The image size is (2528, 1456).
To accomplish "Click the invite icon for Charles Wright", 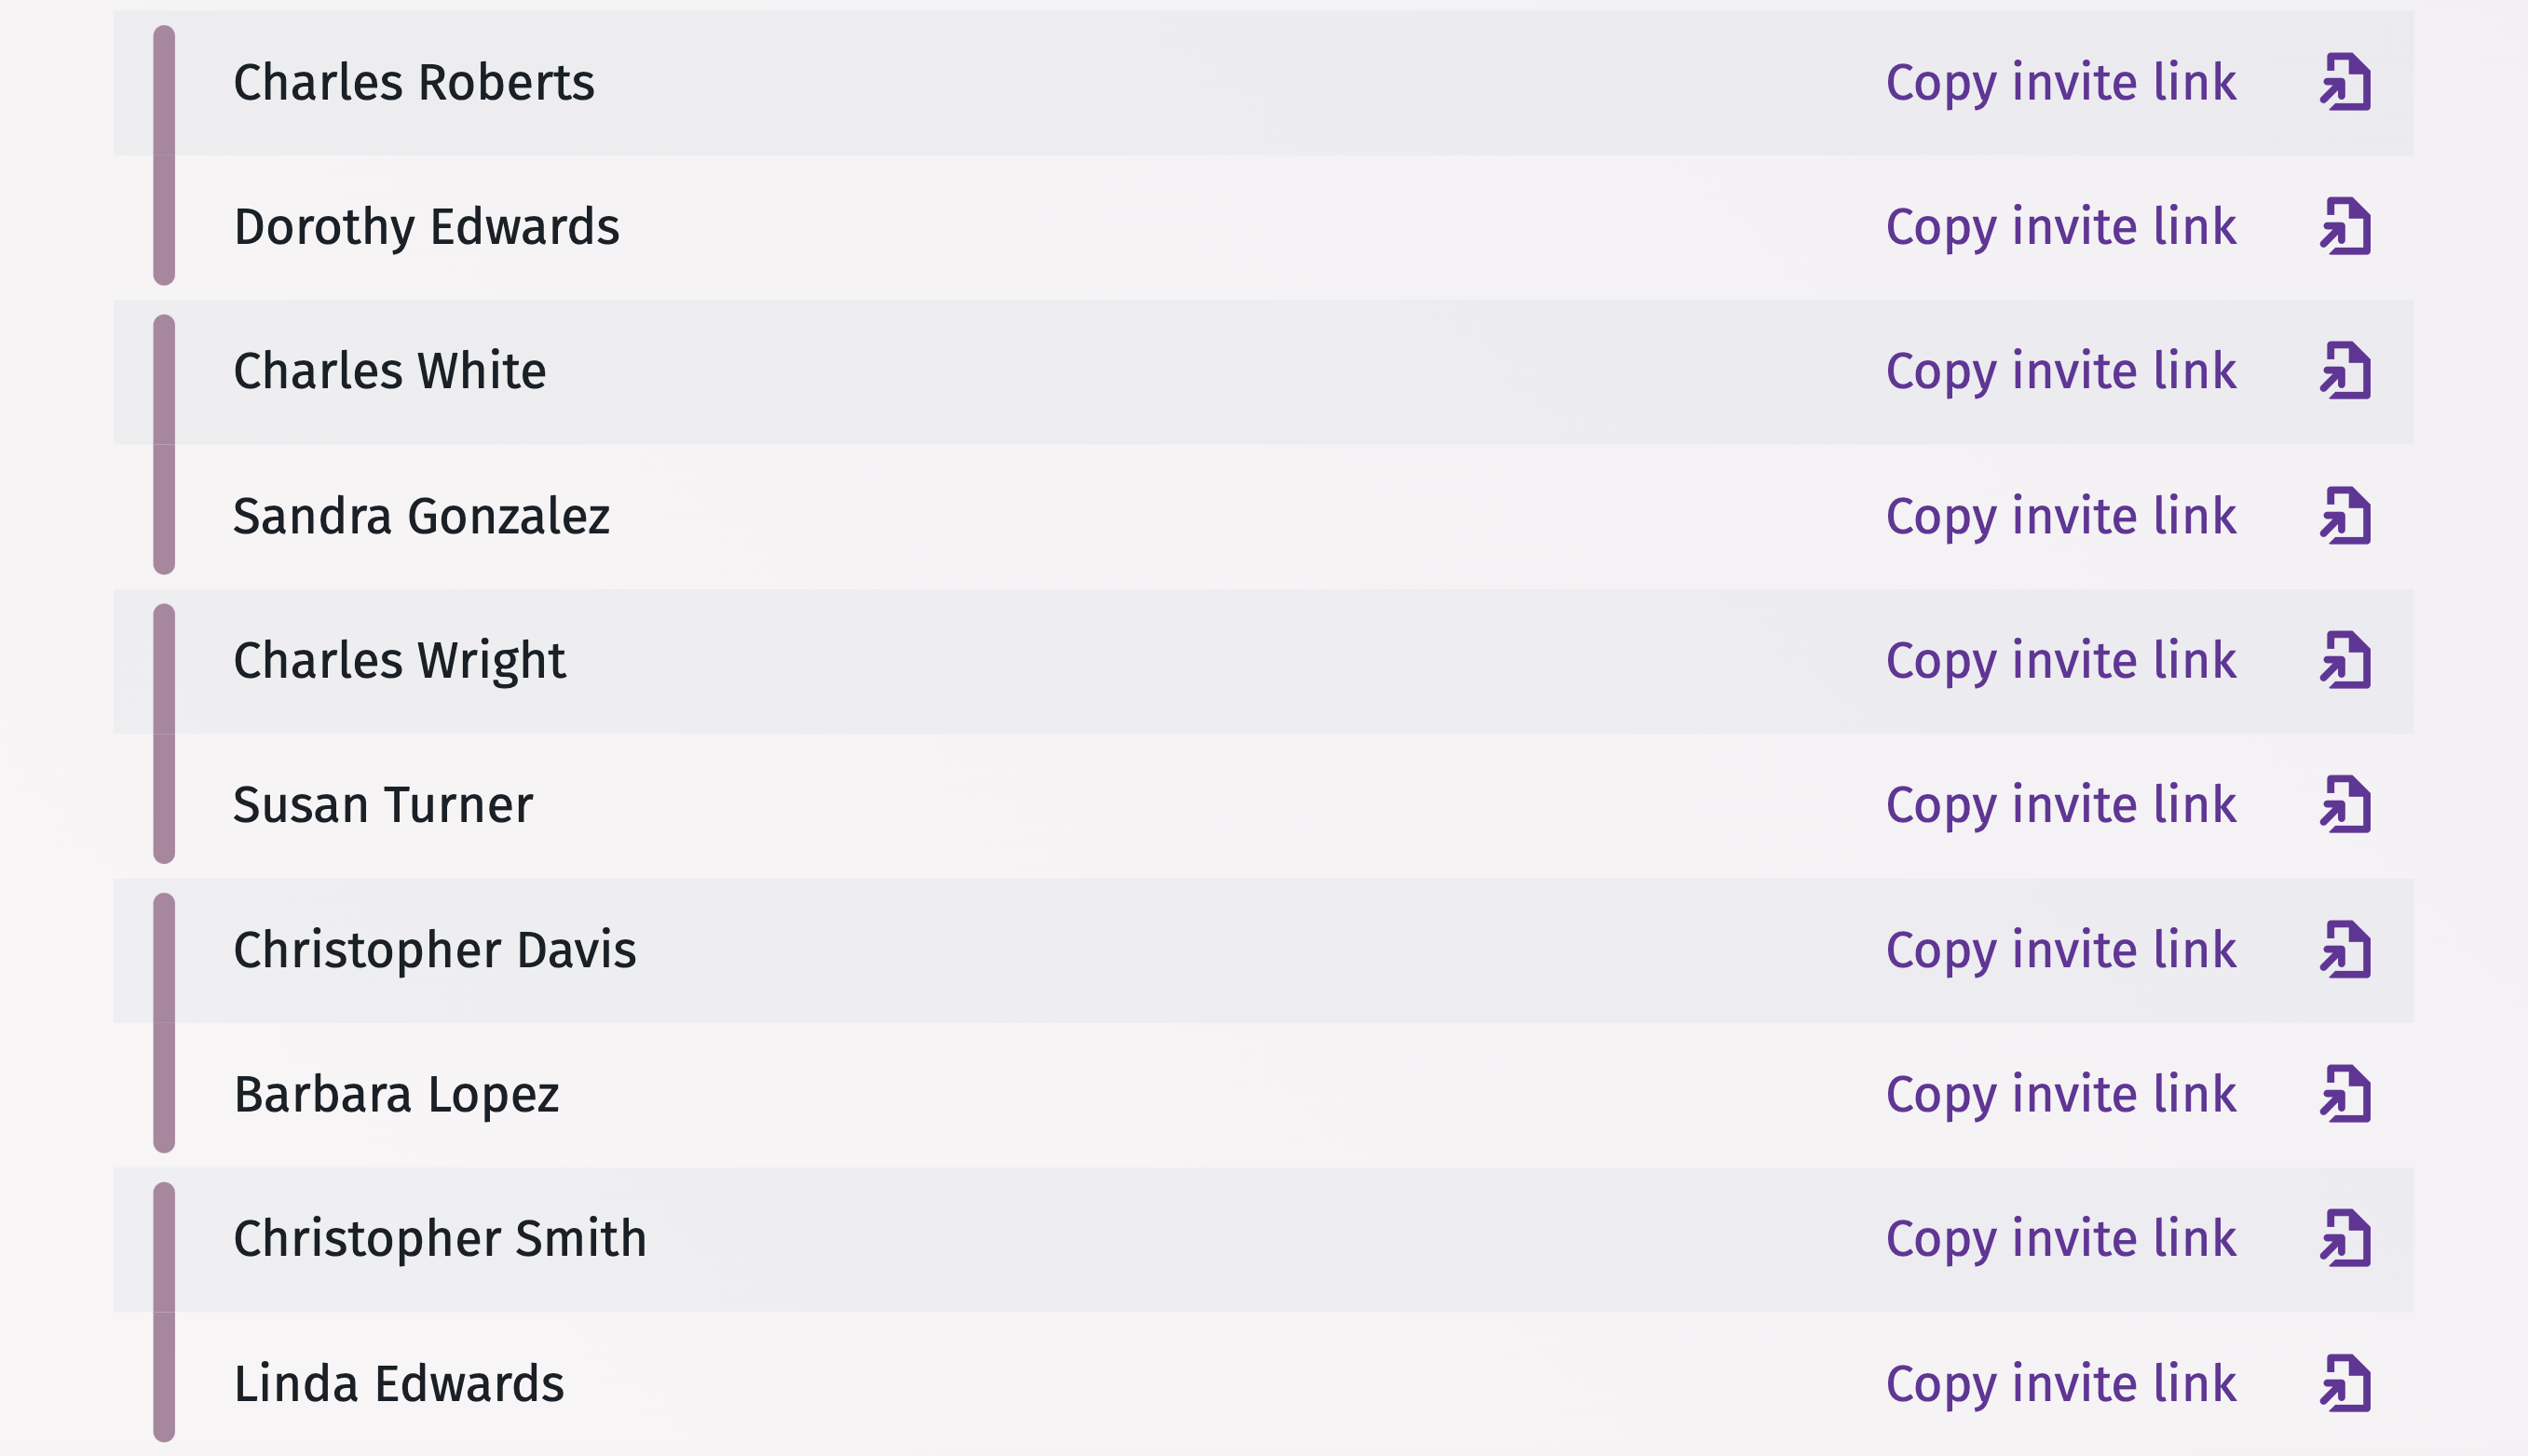I will pyautogui.click(x=2345, y=660).
